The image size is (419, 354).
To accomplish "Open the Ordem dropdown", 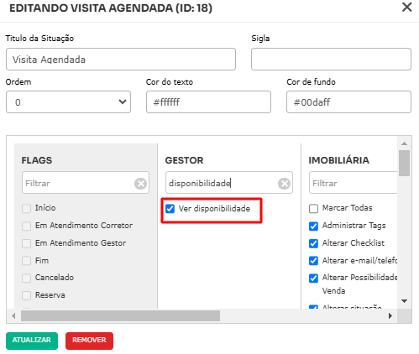I will click(68, 102).
